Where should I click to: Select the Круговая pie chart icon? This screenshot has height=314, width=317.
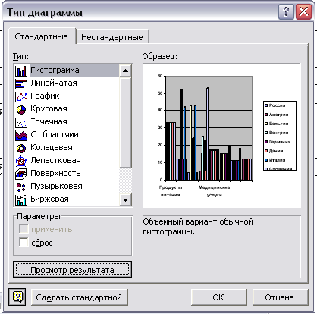pyautogui.click(x=21, y=109)
